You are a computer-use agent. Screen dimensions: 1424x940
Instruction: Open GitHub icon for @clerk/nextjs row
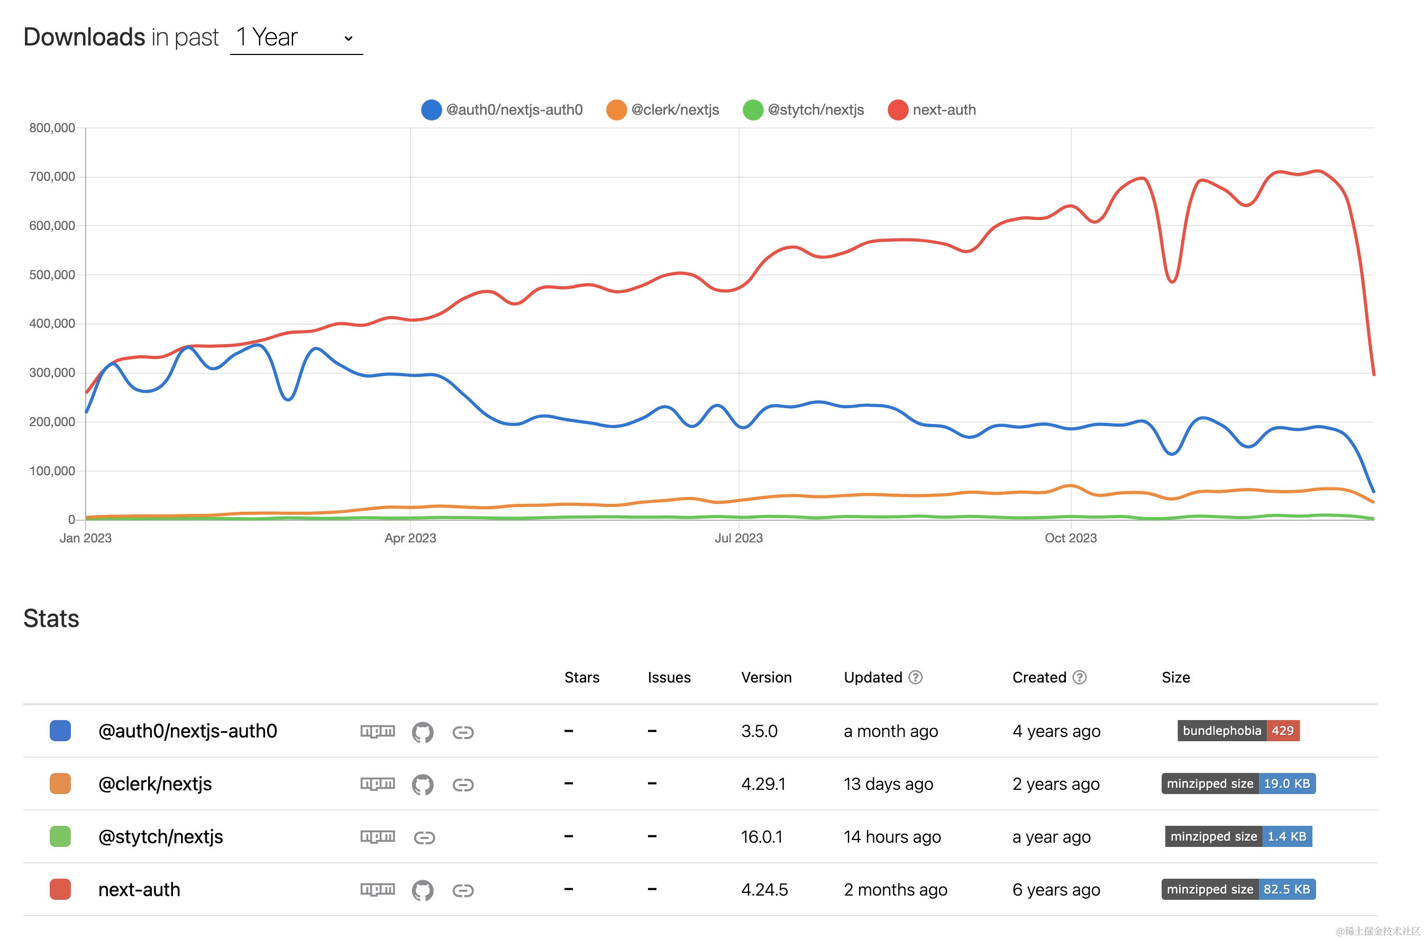[422, 785]
